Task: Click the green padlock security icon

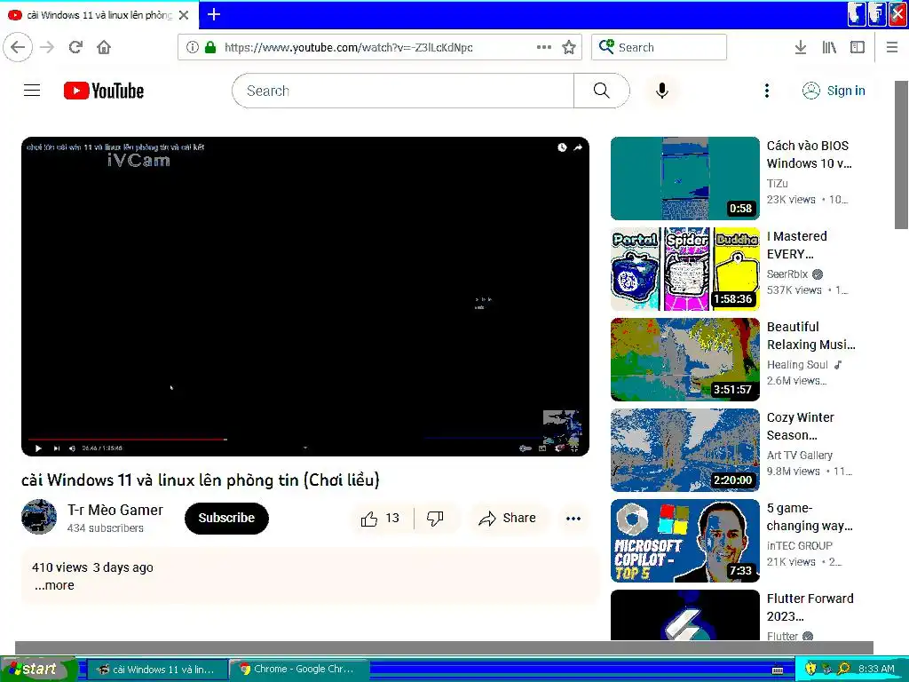Action: tap(210, 47)
